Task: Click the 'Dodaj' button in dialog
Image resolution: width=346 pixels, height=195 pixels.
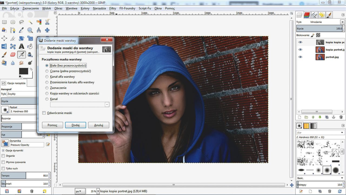Action: (75, 125)
